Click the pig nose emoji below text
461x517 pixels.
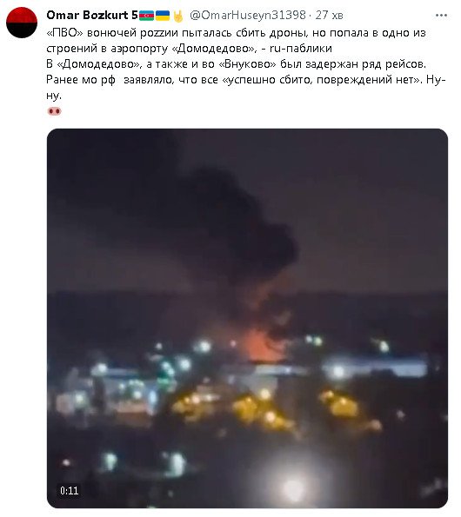click(55, 111)
